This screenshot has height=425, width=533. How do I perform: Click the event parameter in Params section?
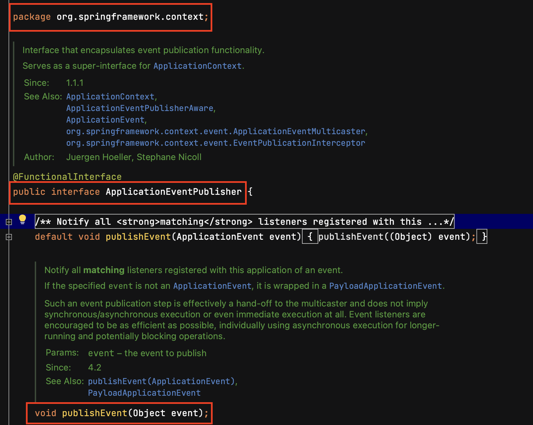point(101,353)
